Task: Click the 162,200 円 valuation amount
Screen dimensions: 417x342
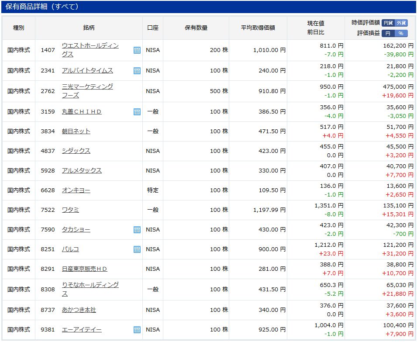Action: (398, 46)
